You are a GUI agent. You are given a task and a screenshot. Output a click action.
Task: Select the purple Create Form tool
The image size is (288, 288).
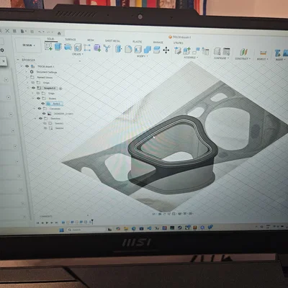(97, 48)
